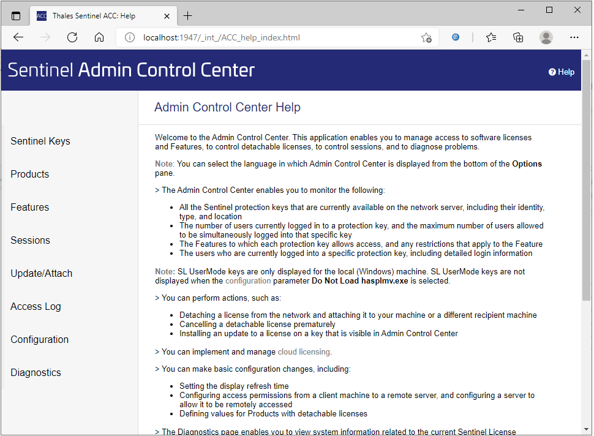Image resolution: width=594 pixels, height=436 pixels.
Task: Add this page to favorites star icon
Action: click(426, 37)
